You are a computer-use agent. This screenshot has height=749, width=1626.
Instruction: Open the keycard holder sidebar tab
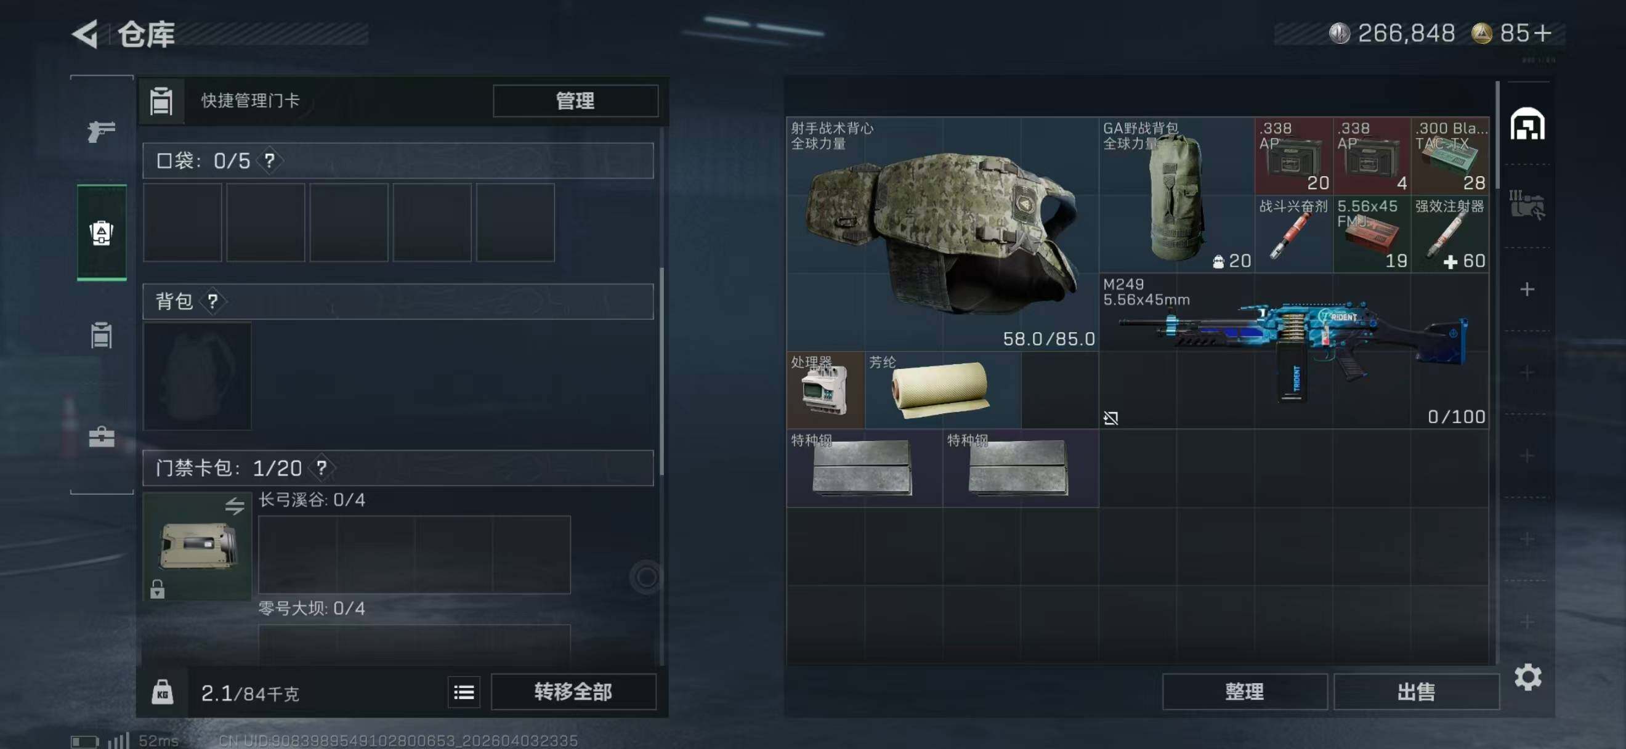pos(101,335)
